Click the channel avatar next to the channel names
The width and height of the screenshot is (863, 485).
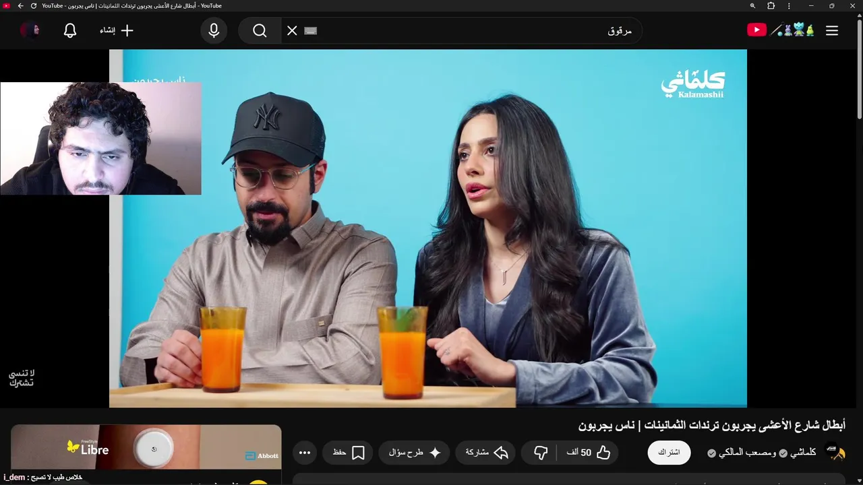click(835, 453)
